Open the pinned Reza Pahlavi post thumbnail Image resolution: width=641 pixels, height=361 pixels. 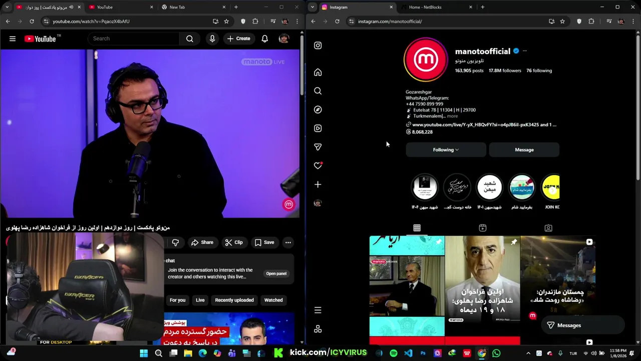pyautogui.click(x=482, y=279)
